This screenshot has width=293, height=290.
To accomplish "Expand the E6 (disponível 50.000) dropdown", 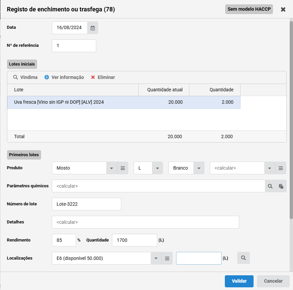I will 156,258.
